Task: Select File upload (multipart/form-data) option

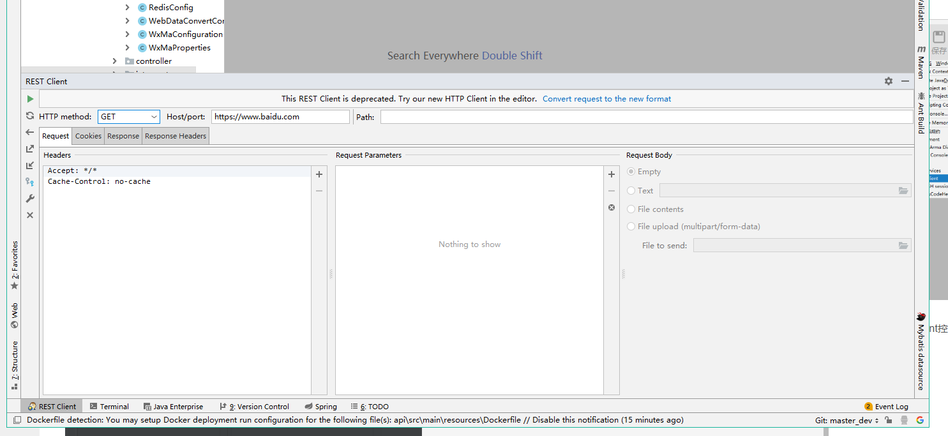Action: coord(693,226)
